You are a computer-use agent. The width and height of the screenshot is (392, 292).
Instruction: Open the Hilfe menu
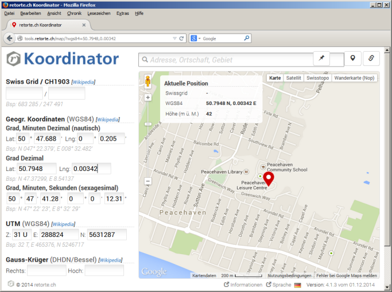tap(139, 14)
